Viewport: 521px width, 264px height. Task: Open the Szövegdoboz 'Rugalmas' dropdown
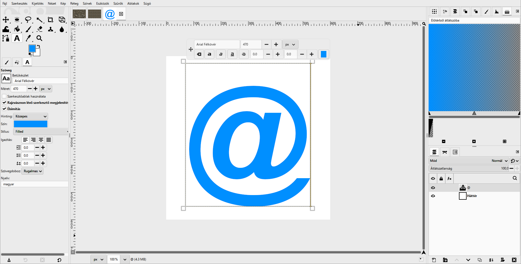coord(33,171)
